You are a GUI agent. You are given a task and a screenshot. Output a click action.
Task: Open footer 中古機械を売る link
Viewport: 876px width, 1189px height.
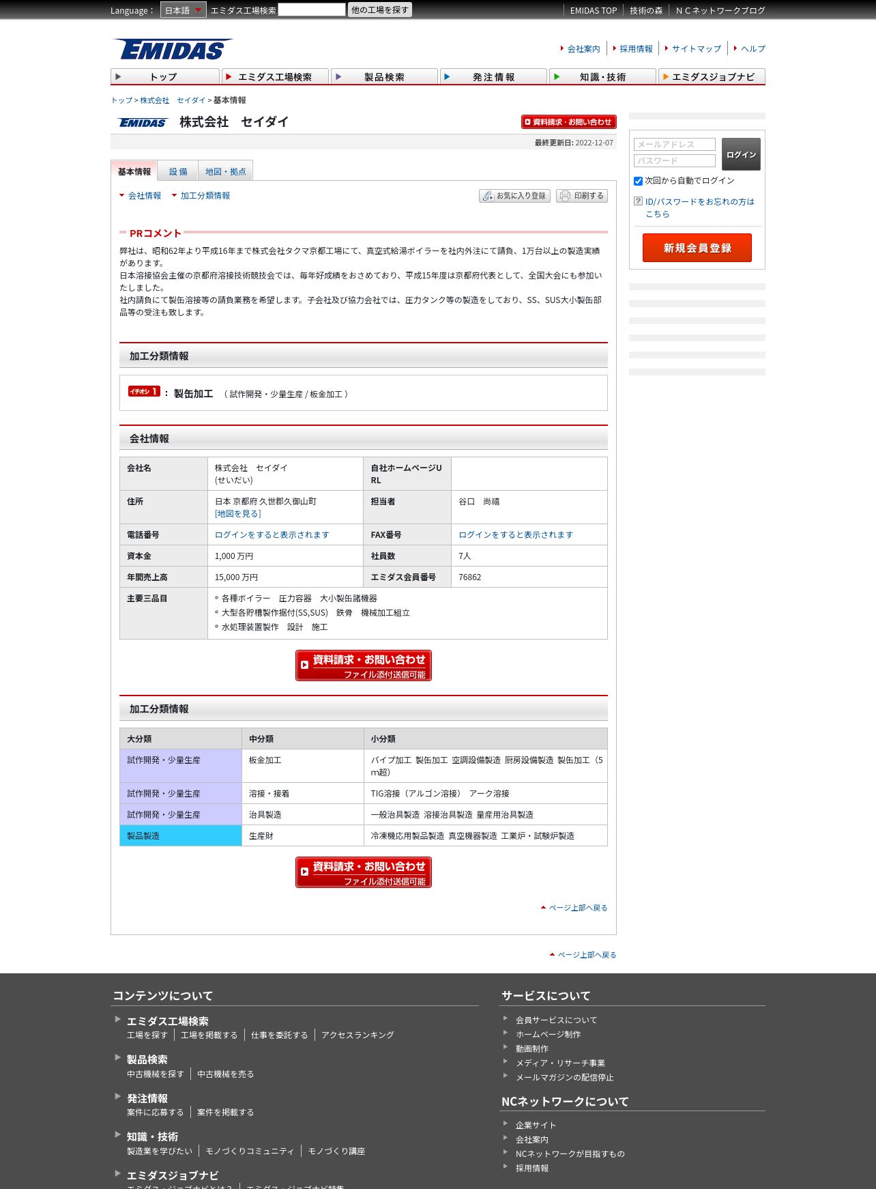click(x=225, y=1074)
